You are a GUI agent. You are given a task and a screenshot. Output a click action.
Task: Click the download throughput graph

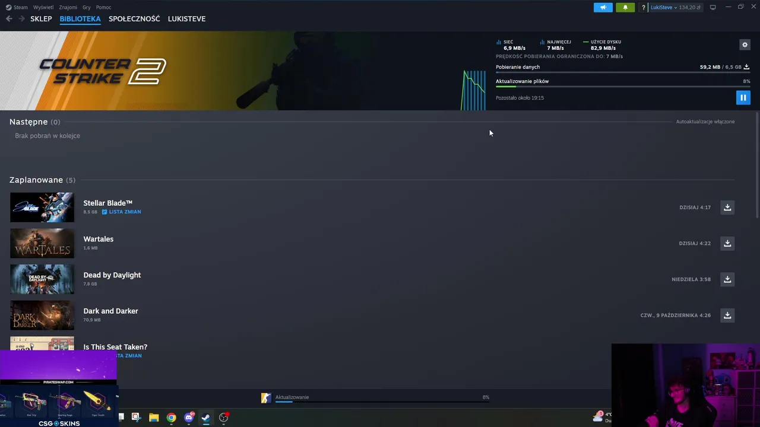(473, 90)
